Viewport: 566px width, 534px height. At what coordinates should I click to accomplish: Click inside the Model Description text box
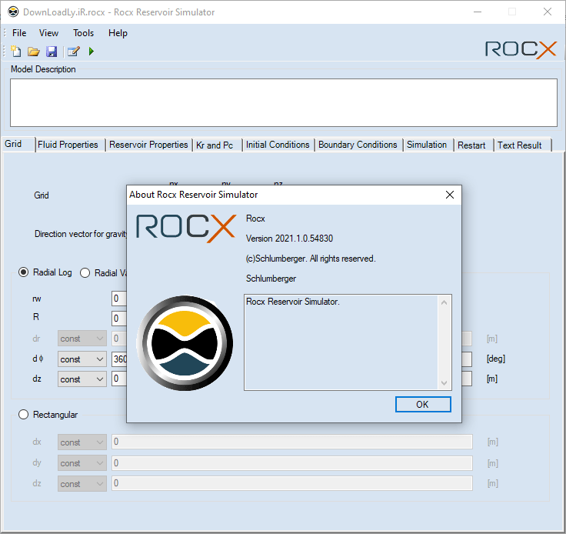coord(283,102)
